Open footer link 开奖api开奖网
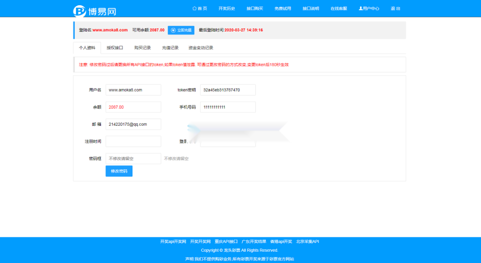The width and height of the screenshot is (481, 263). tap(173, 241)
